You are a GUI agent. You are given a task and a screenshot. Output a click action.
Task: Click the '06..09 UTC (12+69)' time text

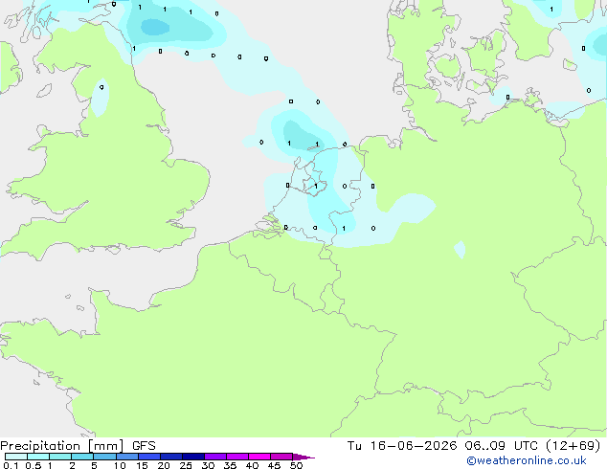tap(532, 446)
